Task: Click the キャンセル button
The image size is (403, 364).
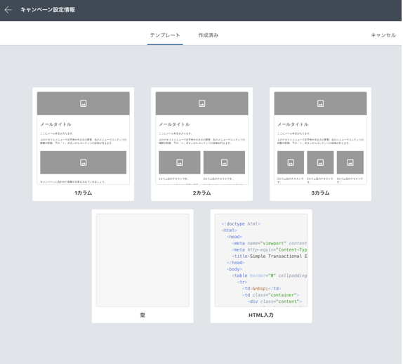Action: point(383,35)
